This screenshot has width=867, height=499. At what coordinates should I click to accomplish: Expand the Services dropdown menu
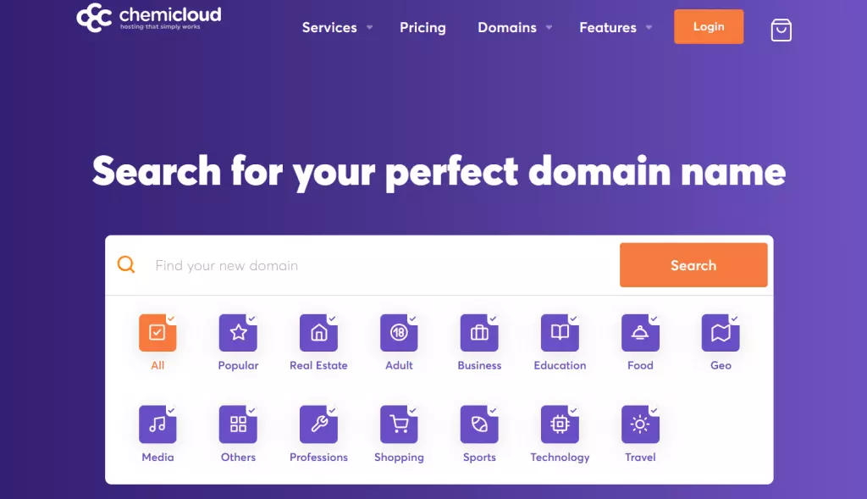[x=330, y=27]
